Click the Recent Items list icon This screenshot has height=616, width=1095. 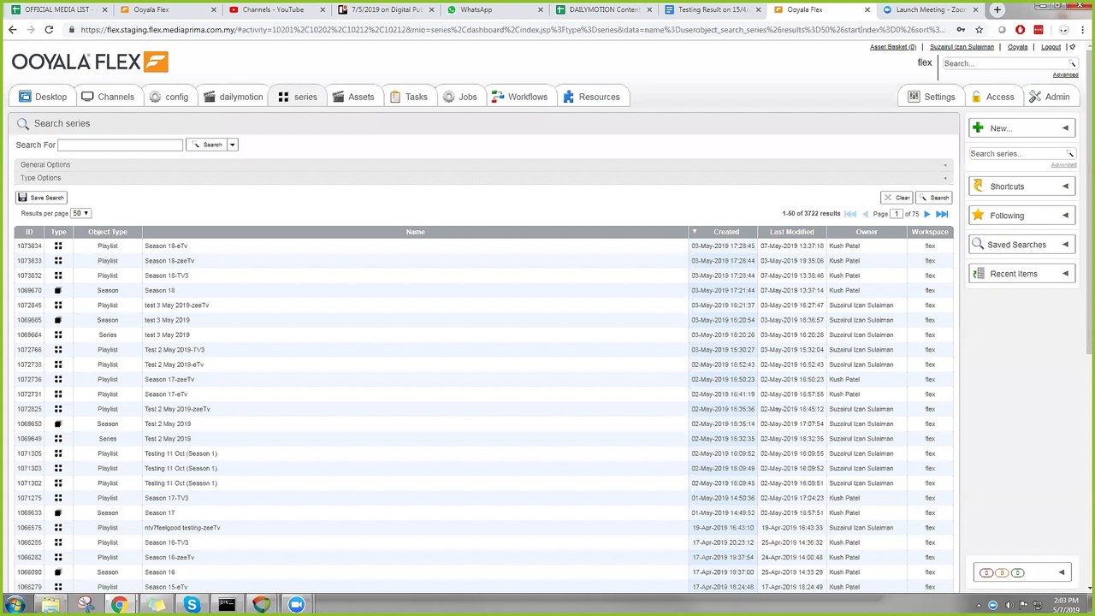pyautogui.click(x=978, y=273)
